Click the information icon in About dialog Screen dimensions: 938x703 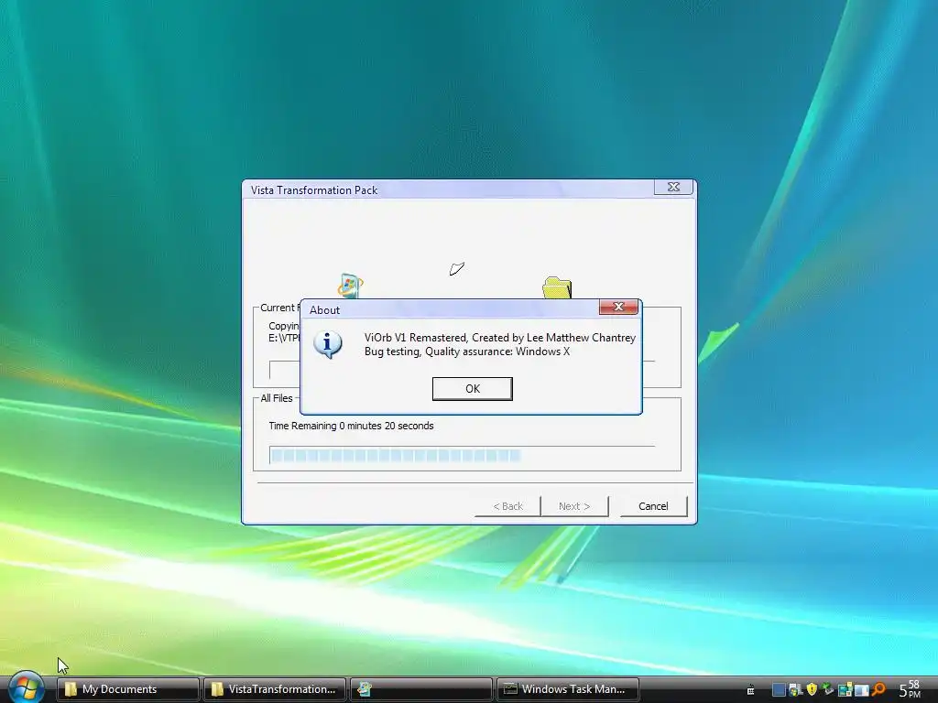click(x=328, y=344)
